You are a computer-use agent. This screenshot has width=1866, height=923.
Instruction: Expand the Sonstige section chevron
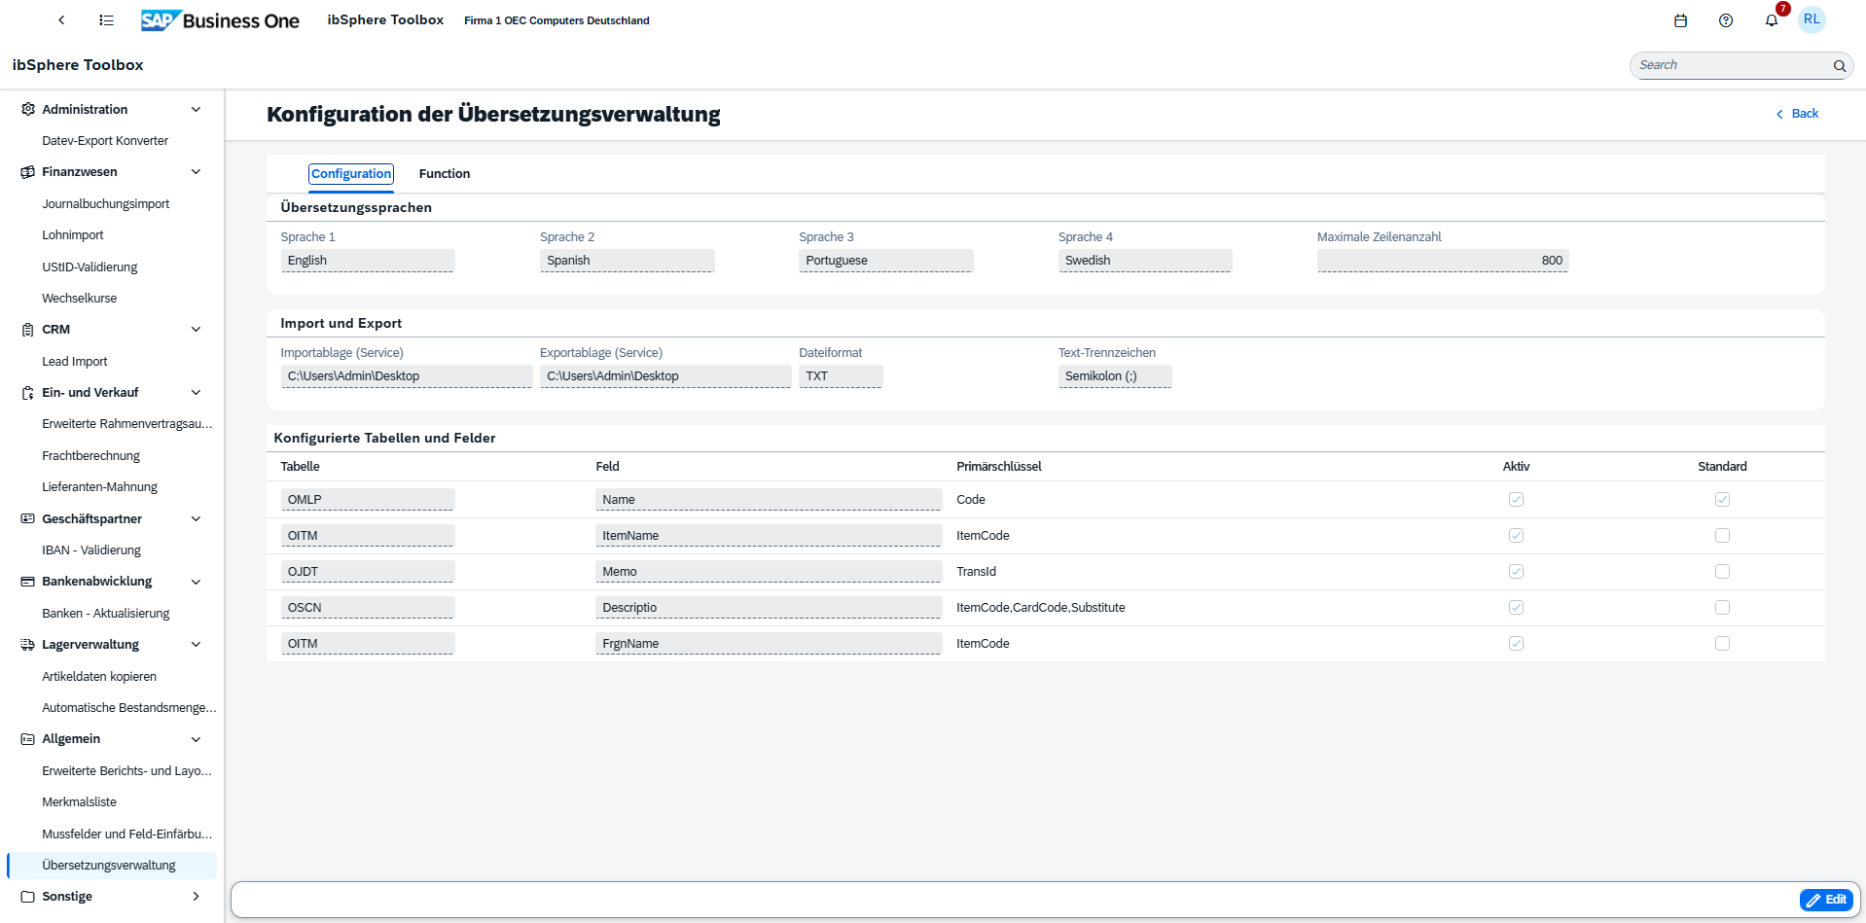coord(196,897)
